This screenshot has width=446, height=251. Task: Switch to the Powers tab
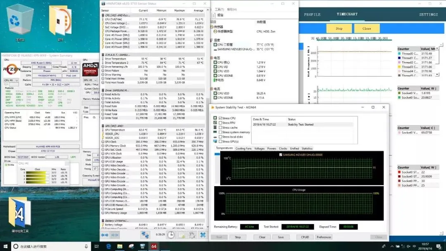click(x=272, y=148)
